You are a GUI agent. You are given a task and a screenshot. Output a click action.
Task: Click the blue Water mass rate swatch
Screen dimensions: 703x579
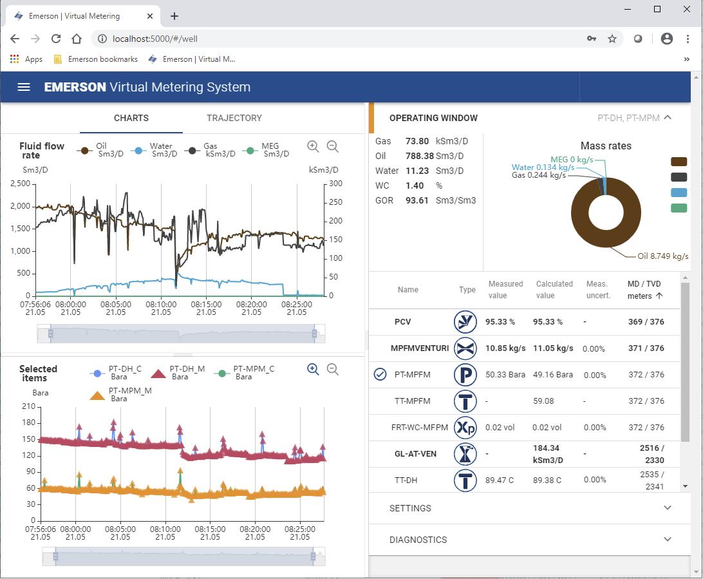[679, 193]
